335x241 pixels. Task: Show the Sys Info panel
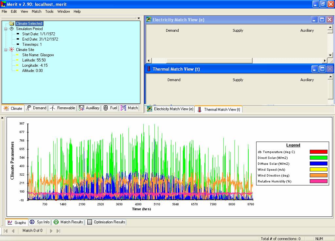pos(40,222)
